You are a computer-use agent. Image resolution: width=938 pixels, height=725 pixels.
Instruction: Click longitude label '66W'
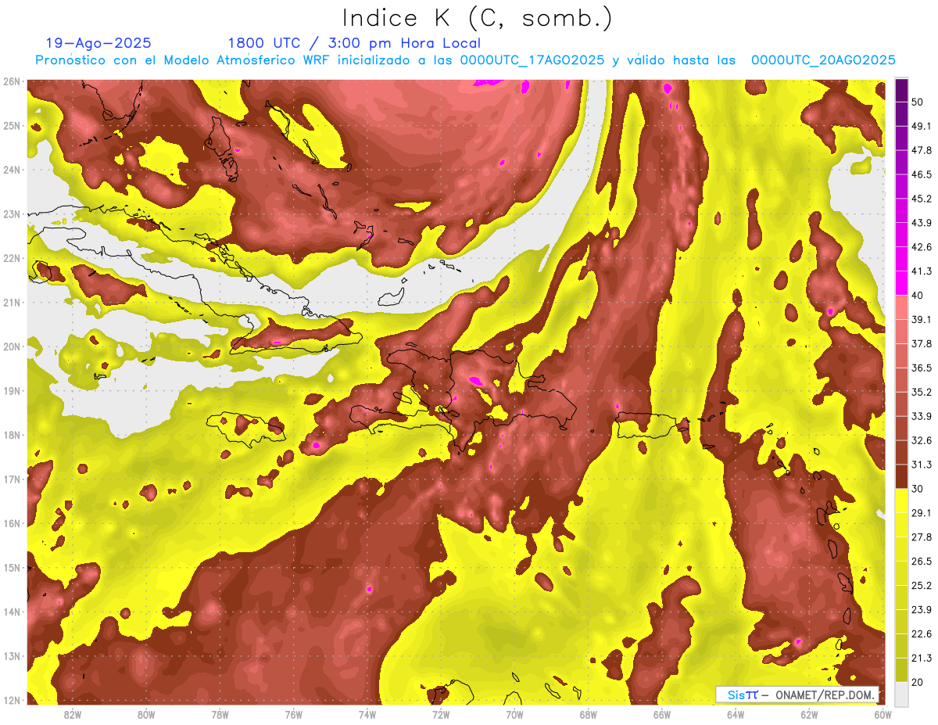[x=662, y=714]
